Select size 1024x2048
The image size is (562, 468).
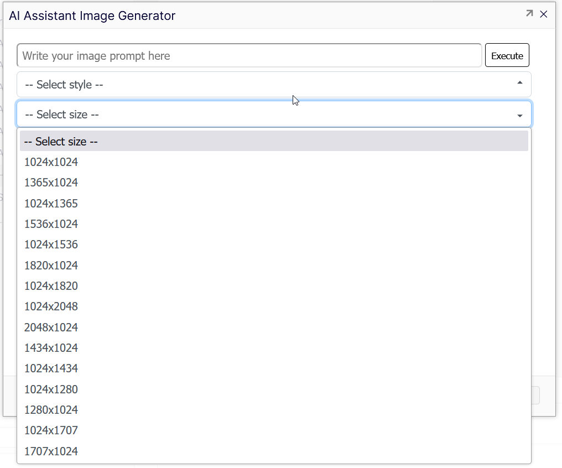274,306
